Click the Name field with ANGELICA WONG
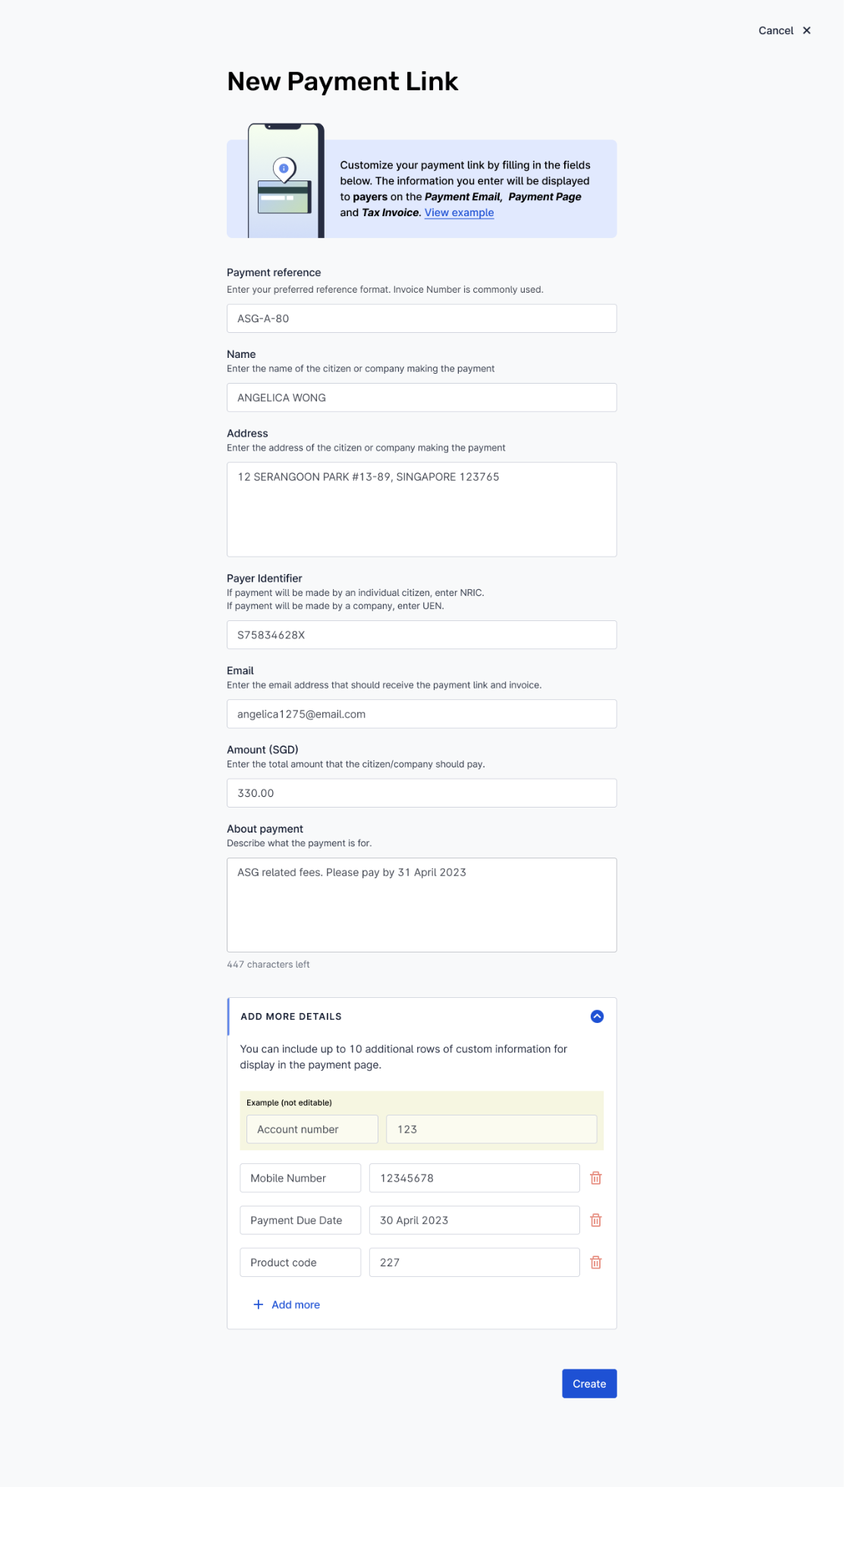This screenshot has height=1553, width=844. 422,397
